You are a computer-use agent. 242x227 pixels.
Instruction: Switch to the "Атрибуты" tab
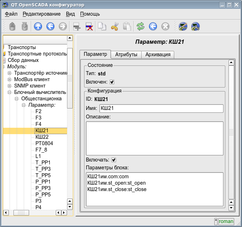tap(126, 54)
